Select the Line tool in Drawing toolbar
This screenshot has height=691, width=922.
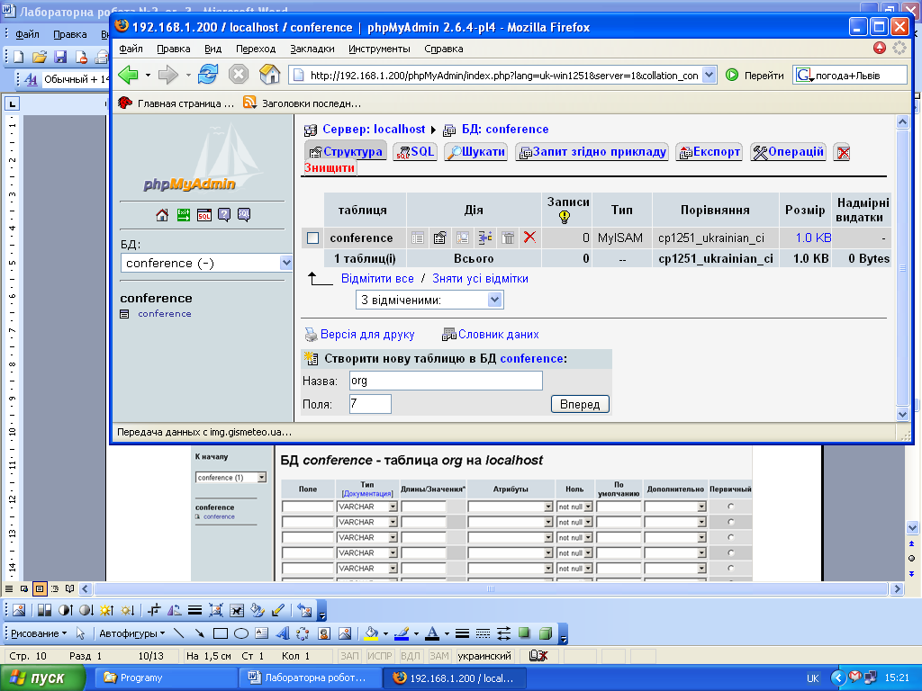pos(179,633)
